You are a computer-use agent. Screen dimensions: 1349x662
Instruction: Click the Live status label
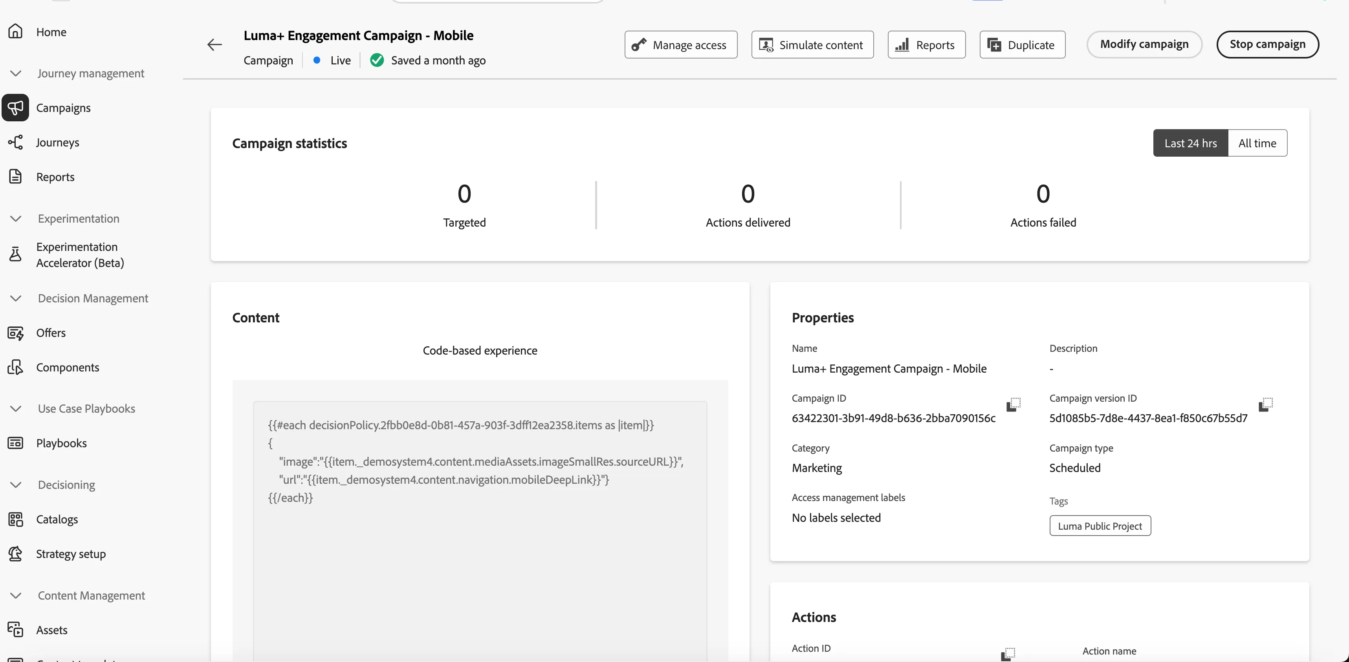[340, 60]
